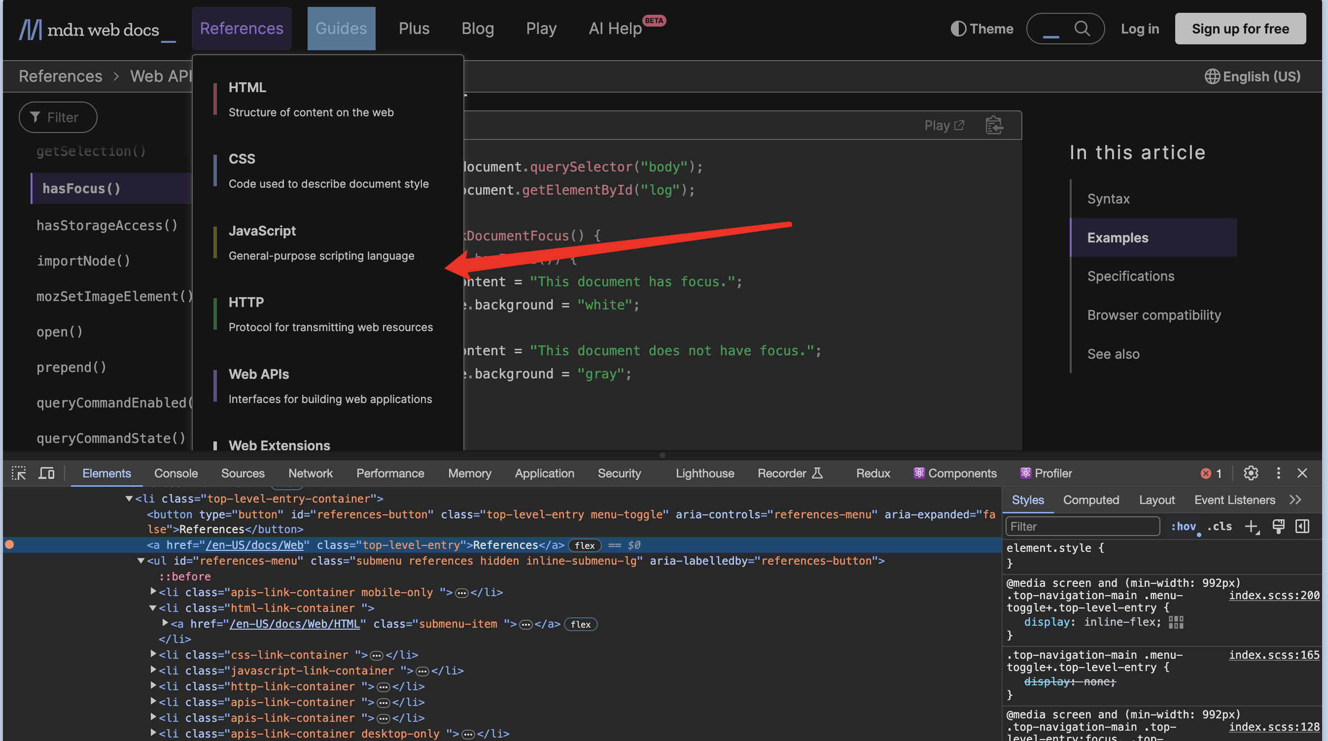Toggle the .cls class editor button

1220,526
